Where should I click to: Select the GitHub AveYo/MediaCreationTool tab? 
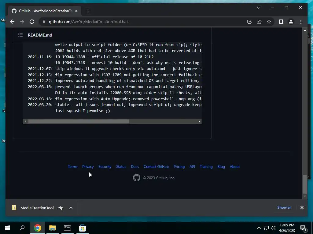[45, 11]
